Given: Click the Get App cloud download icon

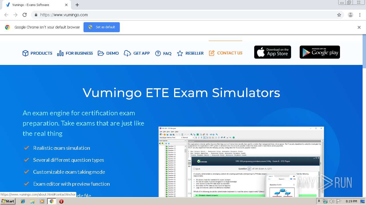Looking at the screenshot, I should [x=127, y=53].
